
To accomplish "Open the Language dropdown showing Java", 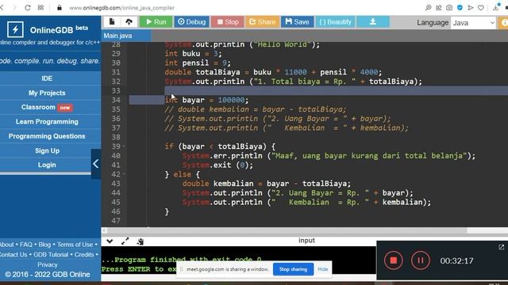I will (473, 23).
